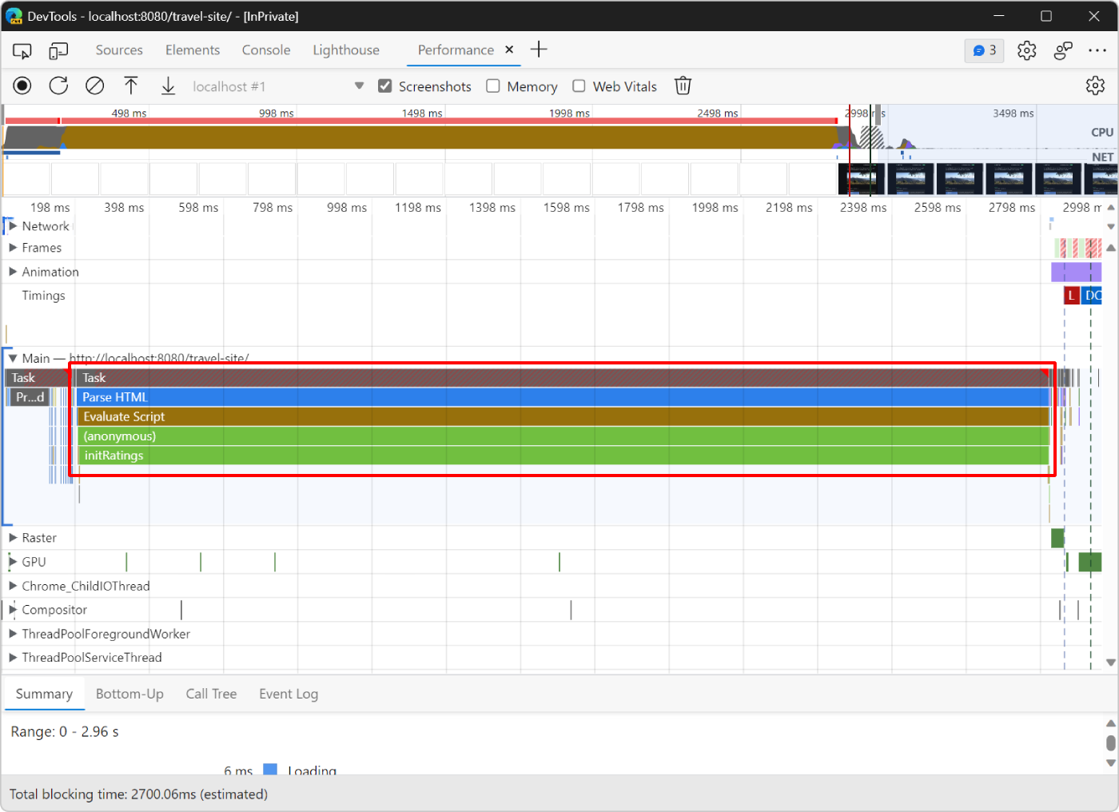
Task: Collapse the Main thread track
Action: click(x=11, y=358)
